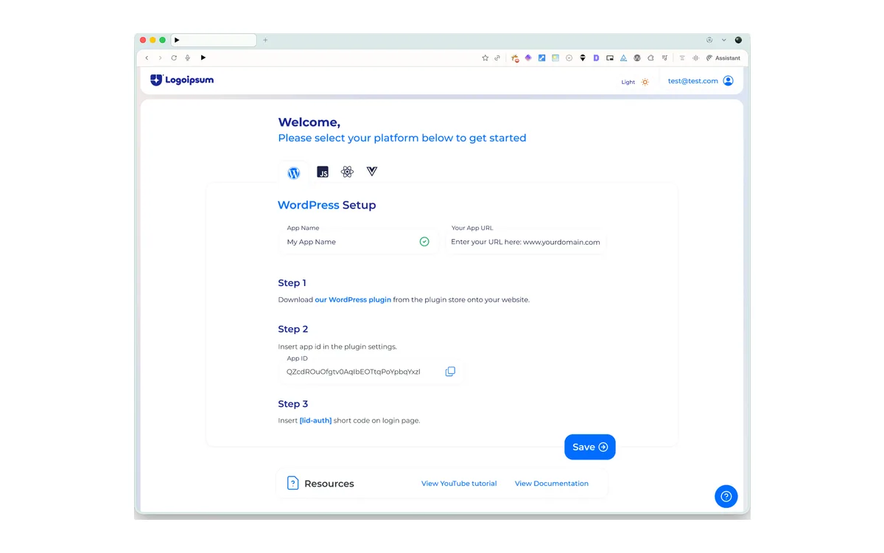Image resolution: width=884 pixels, height=553 pixels.
Task: Expand the tab list chevron in title bar
Action: coord(724,40)
